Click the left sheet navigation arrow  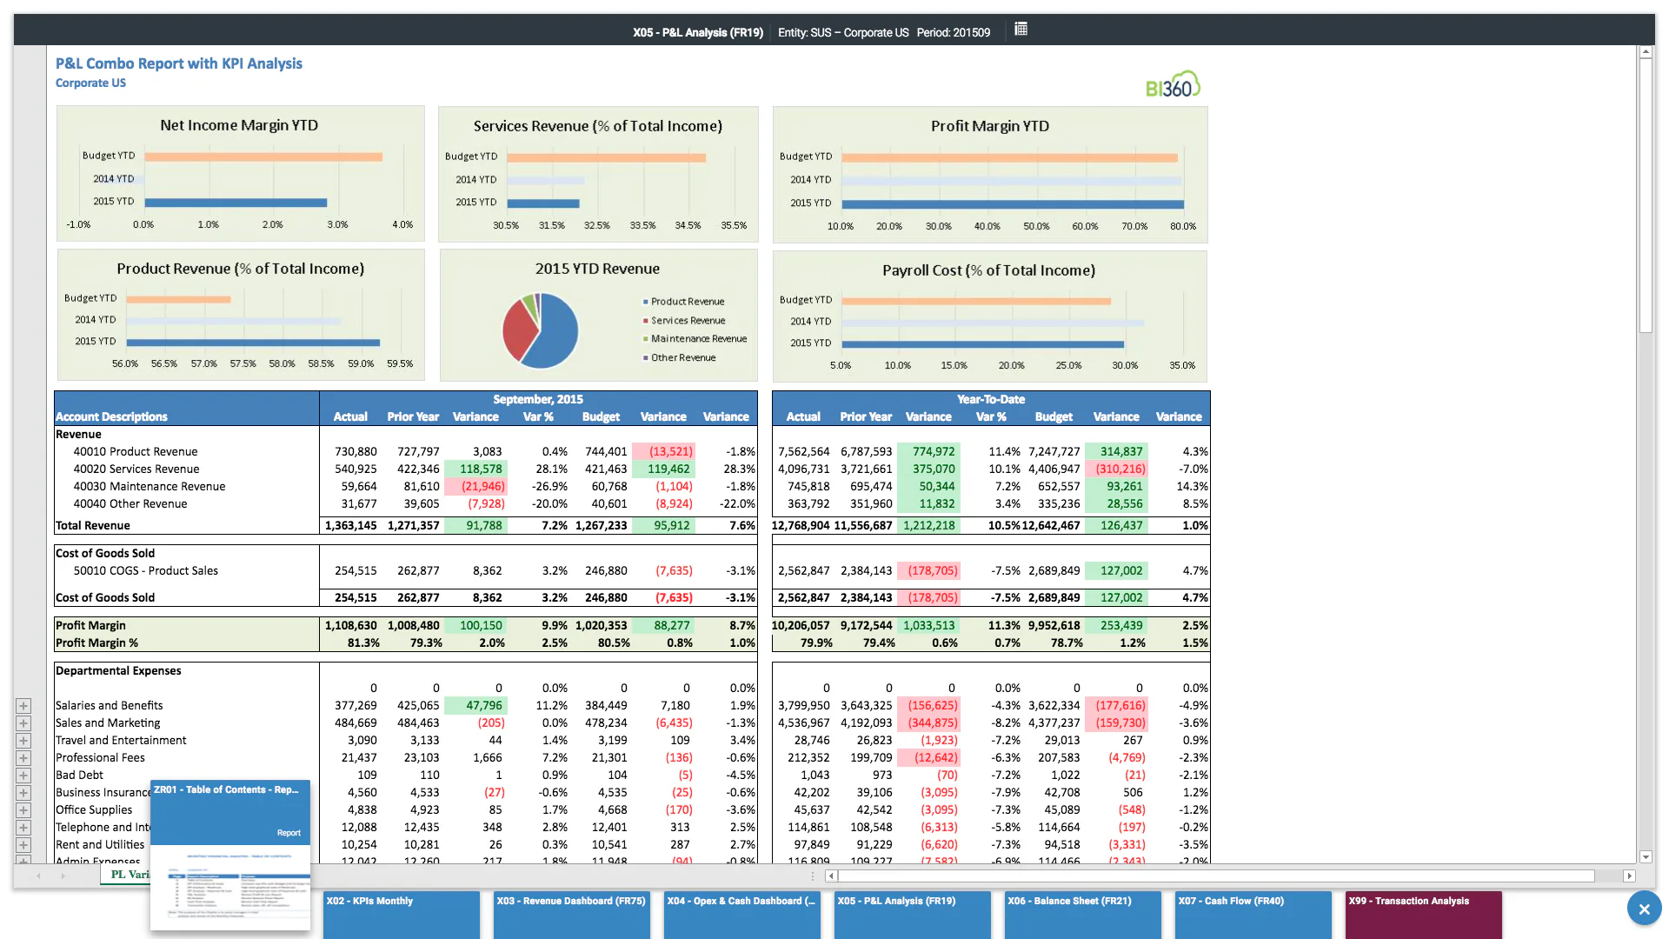(x=40, y=876)
